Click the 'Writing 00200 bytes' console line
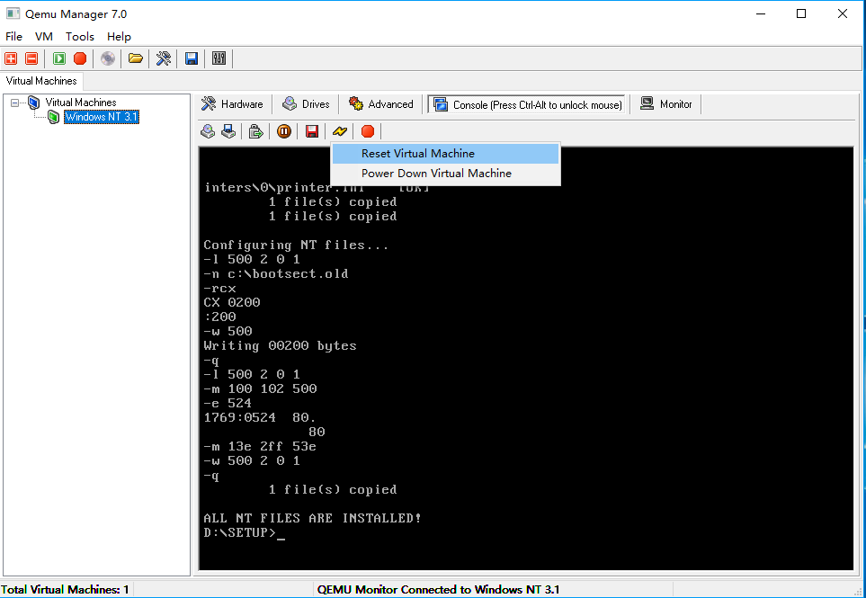The image size is (866, 598). [x=280, y=345]
